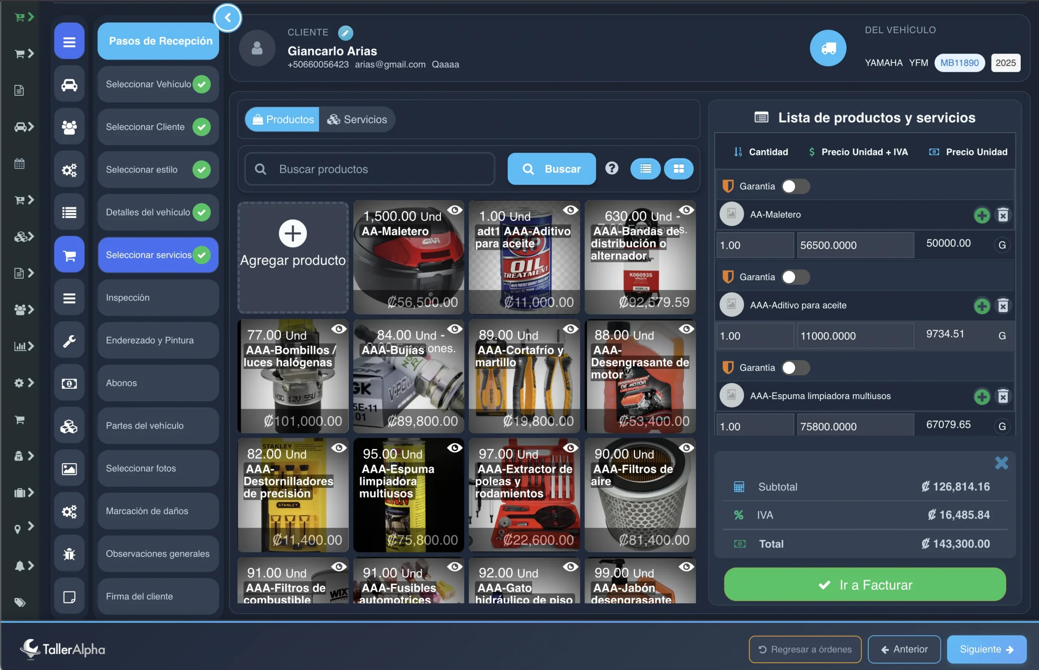Open the Inspección step
The height and width of the screenshot is (670, 1039).
(x=158, y=297)
